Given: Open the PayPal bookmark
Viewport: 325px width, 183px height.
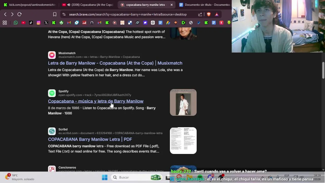Looking at the screenshot, I should point(199,23).
